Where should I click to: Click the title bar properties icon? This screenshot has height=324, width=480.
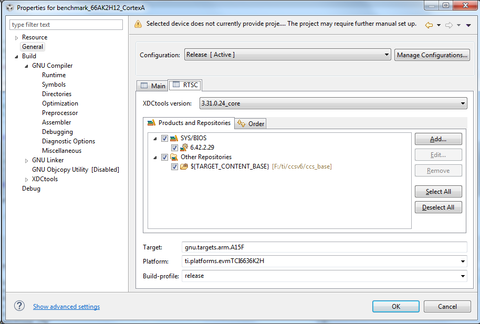point(10,7)
